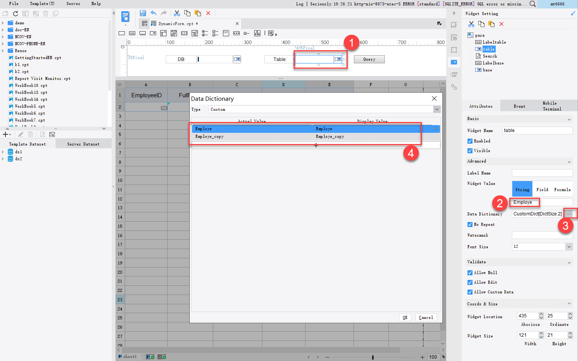578x361 pixels.
Task: Expand the ds1 dataset node
Action: click(3, 152)
